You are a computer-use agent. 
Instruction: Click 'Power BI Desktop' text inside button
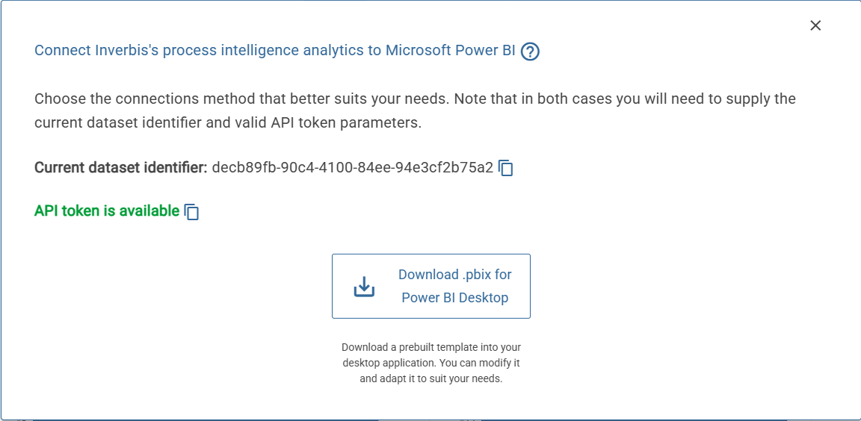454,298
